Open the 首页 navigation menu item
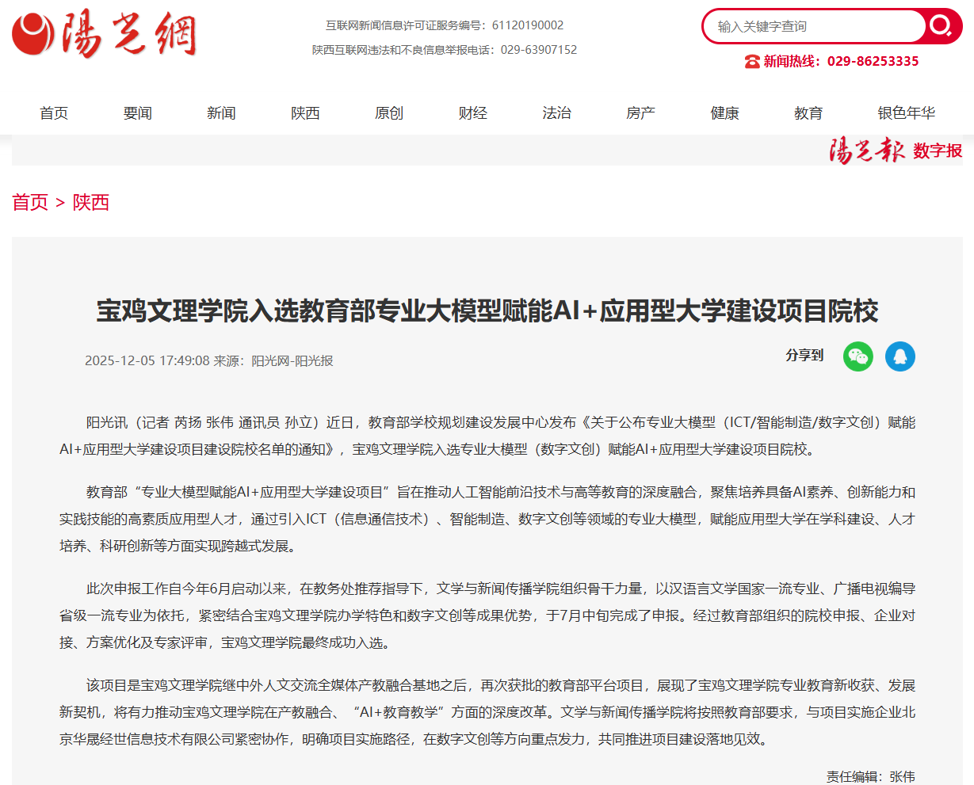 click(54, 113)
